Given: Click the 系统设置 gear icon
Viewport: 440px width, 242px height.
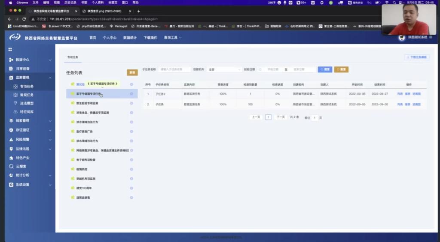Looking at the screenshot, I should click(x=11, y=185).
